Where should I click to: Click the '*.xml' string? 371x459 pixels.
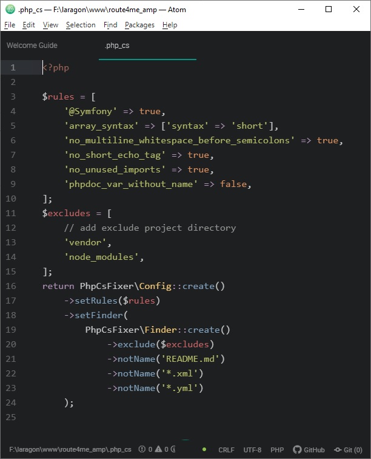[179, 373]
